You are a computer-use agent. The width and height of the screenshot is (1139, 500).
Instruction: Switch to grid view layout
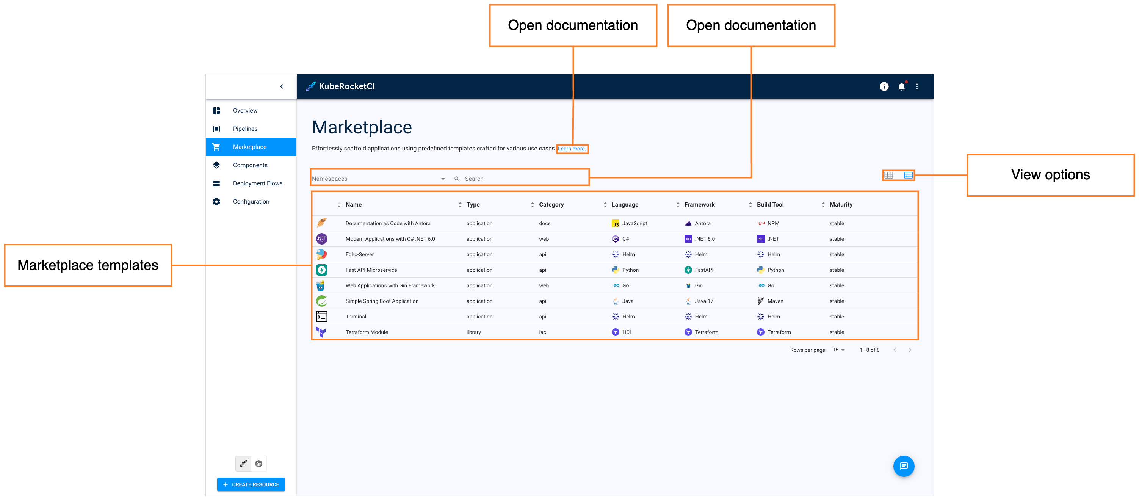coord(888,176)
